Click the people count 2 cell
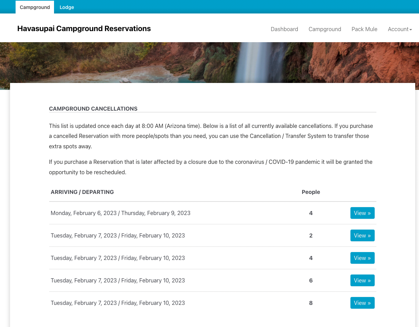 pyautogui.click(x=311, y=235)
